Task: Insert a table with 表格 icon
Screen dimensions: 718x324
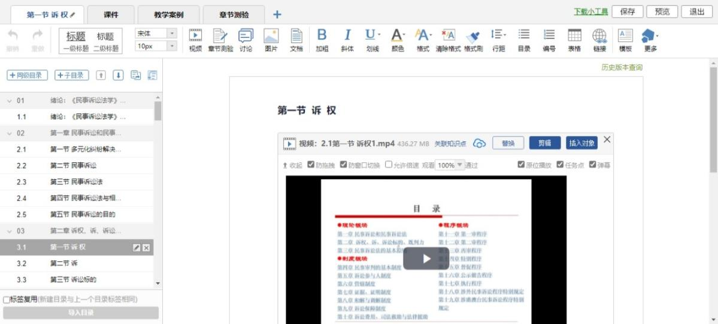Action: coord(574,40)
